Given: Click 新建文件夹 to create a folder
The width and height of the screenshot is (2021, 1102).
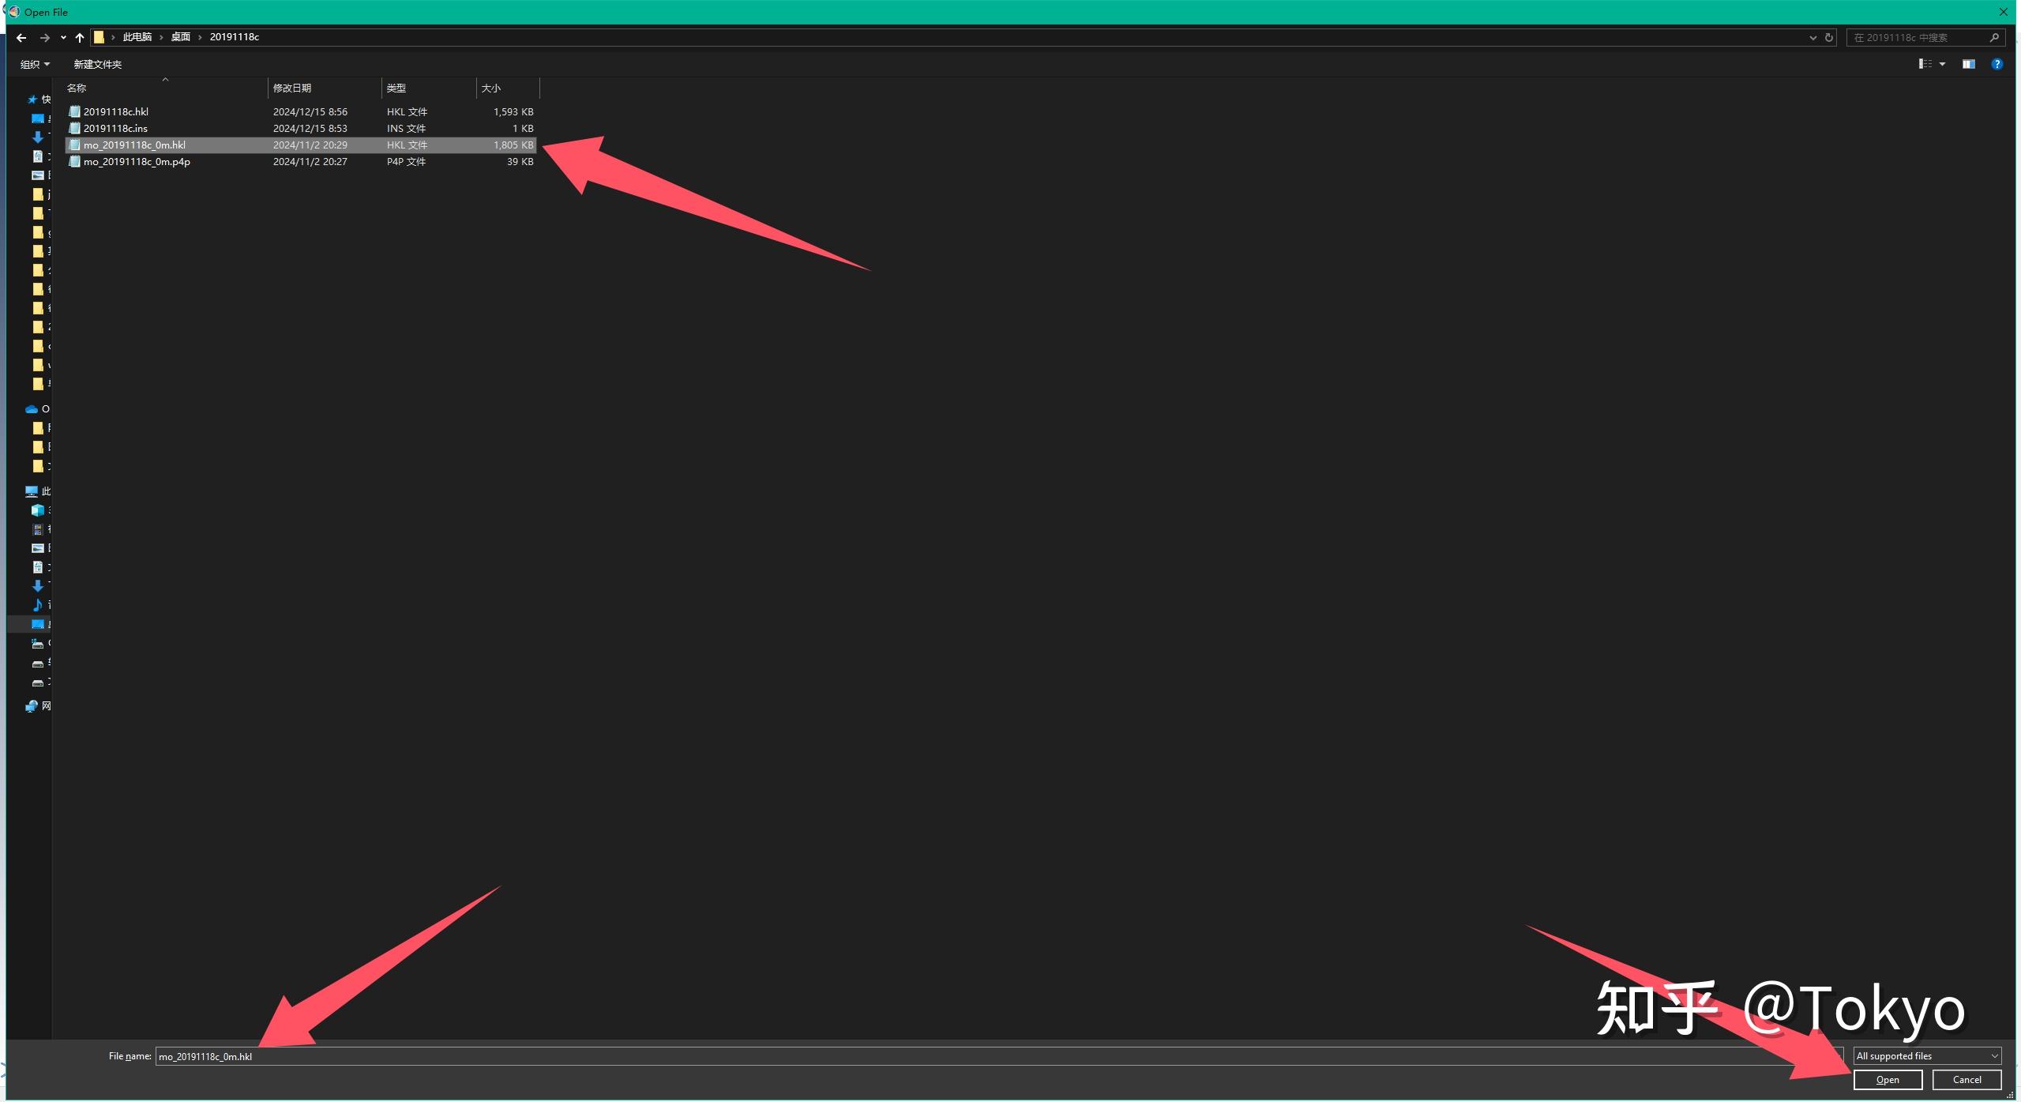Looking at the screenshot, I should click(x=98, y=64).
